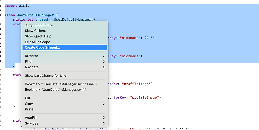Select Show Callers... menu entry

pos(65,31)
